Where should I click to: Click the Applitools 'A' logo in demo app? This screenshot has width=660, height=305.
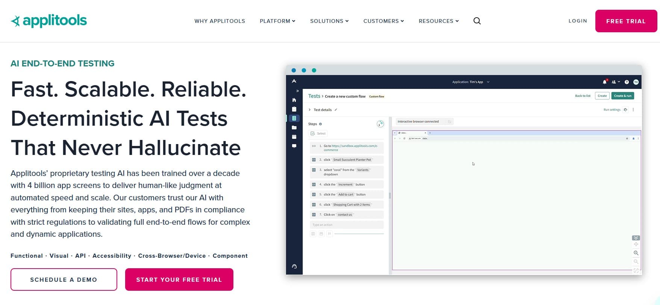click(x=294, y=81)
